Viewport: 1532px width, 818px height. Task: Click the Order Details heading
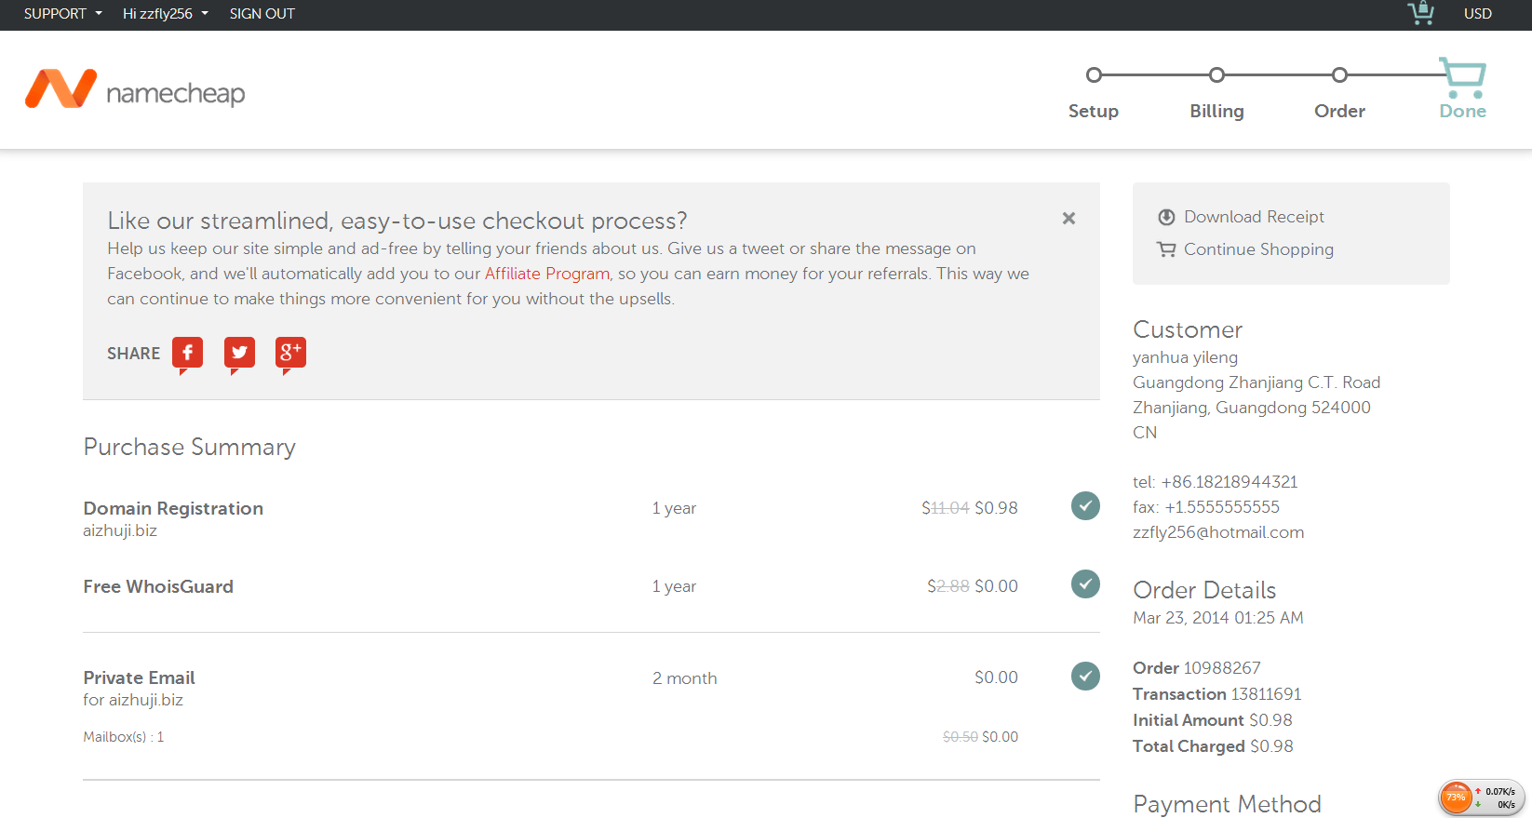click(1204, 590)
